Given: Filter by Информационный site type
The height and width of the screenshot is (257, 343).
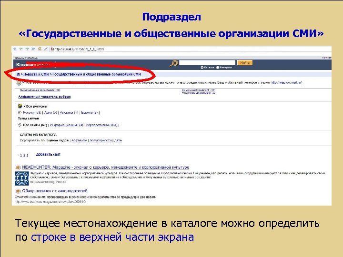Looking at the screenshot, I should (x=67, y=125).
